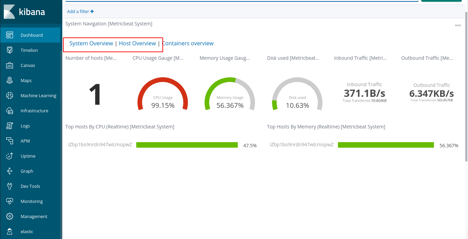Image resolution: width=468 pixels, height=239 pixels.
Task: Click the green button at top right
Action: coord(441,1)
